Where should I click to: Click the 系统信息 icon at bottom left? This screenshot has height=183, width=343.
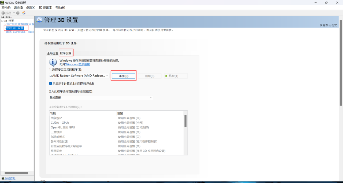point(3,178)
